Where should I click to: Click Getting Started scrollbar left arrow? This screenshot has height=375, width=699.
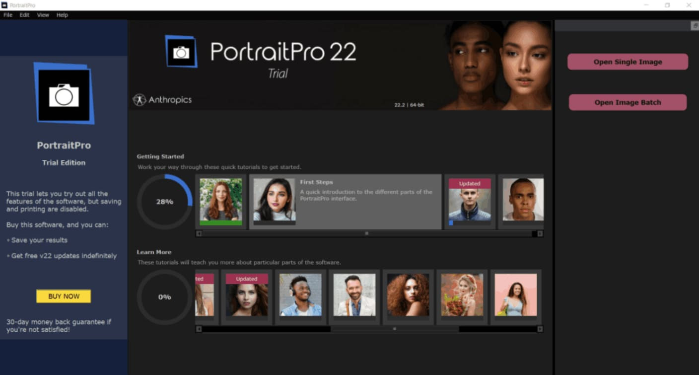199,233
